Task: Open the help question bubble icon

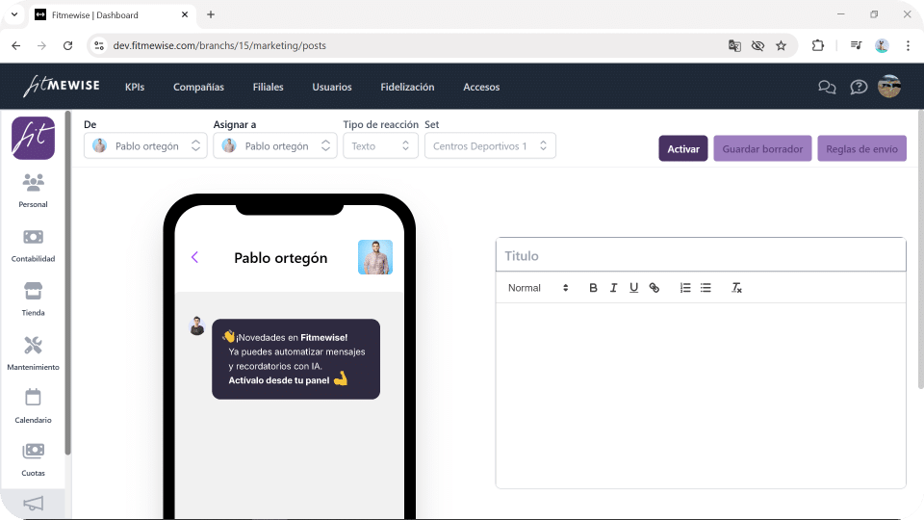Action: pos(859,88)
